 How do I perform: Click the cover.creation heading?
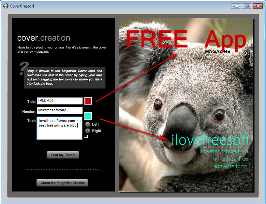(44, 38)
